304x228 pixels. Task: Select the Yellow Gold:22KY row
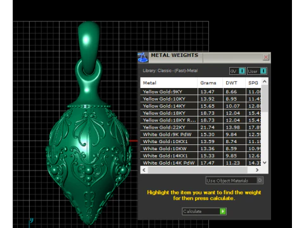201,127
